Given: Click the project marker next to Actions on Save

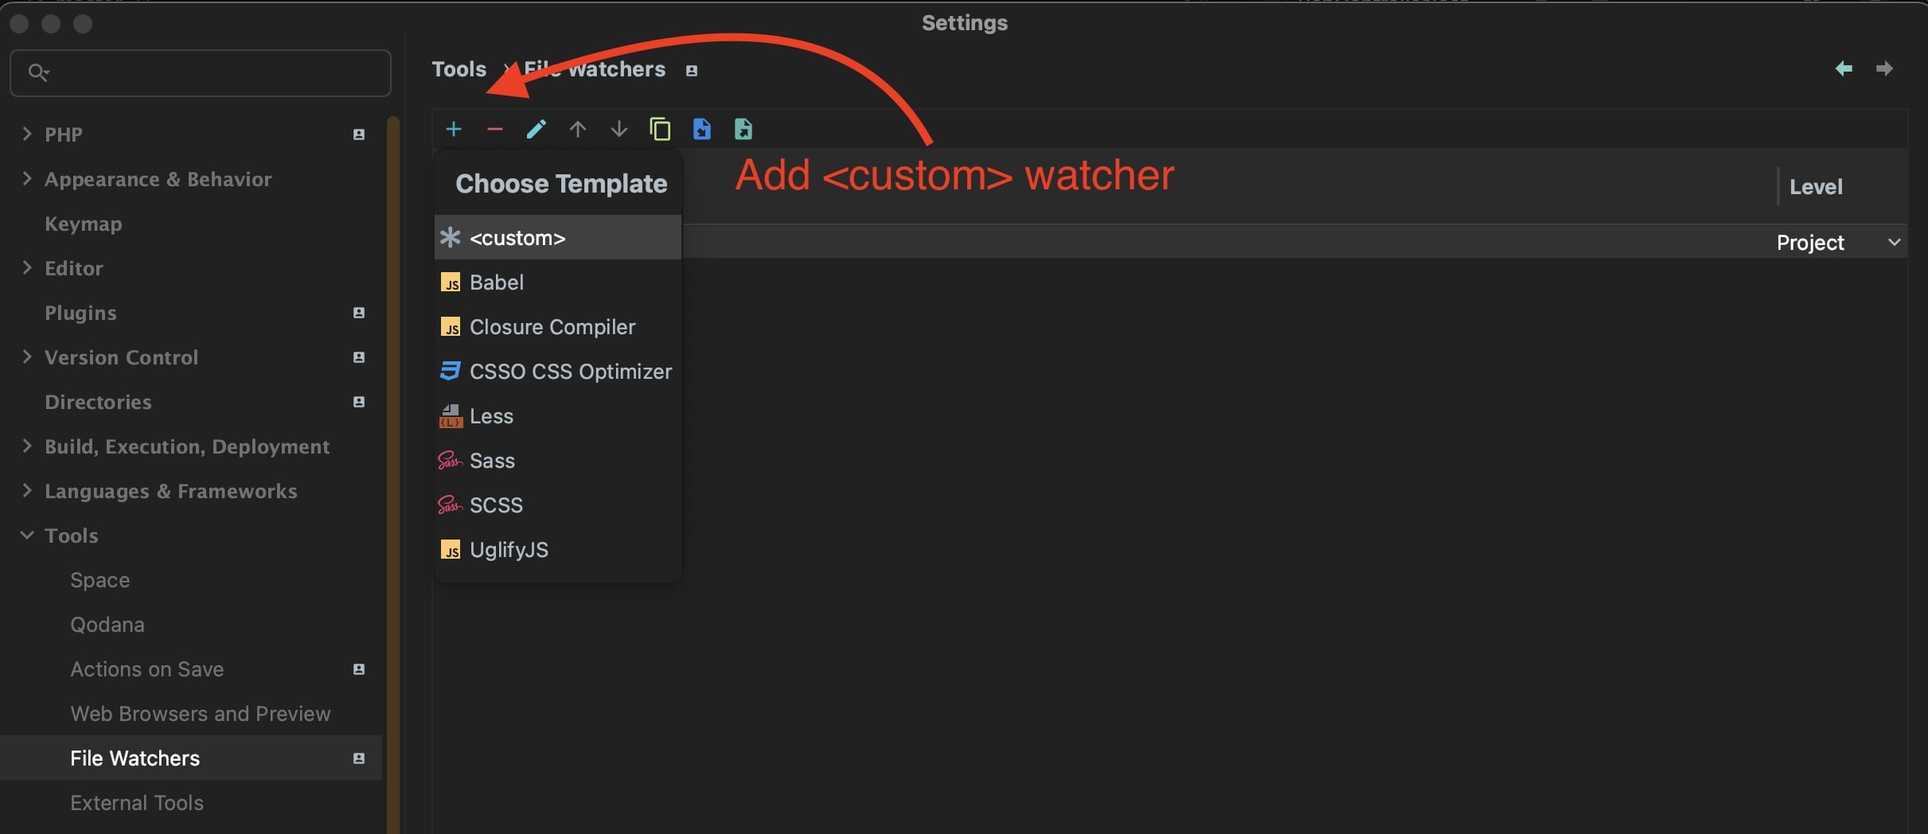Looking at the screenshot, I should coord(359,669).
